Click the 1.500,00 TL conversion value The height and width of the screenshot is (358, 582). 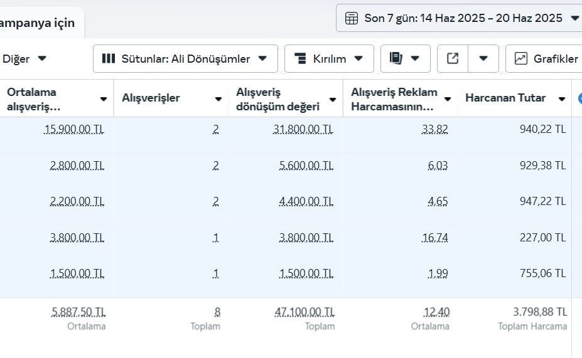coord(306,273)
